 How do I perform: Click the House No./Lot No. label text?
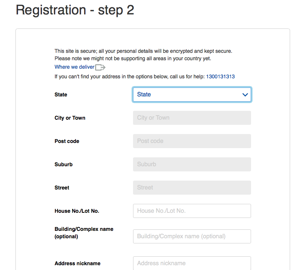point(77,211)
